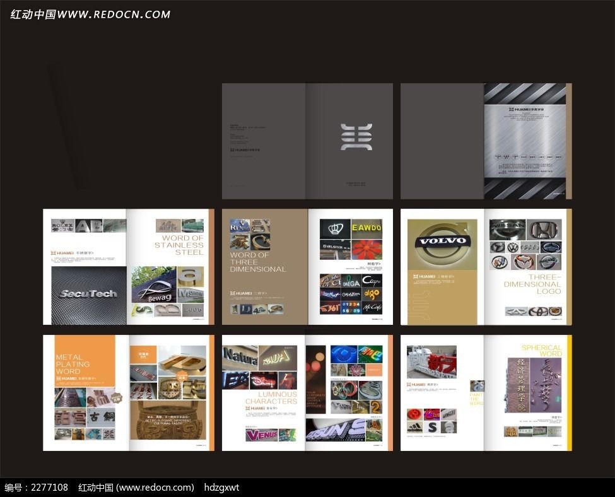Click the Toyota emblem in bottom logo row
Screen dimensions: 615x497
point(538,312)
